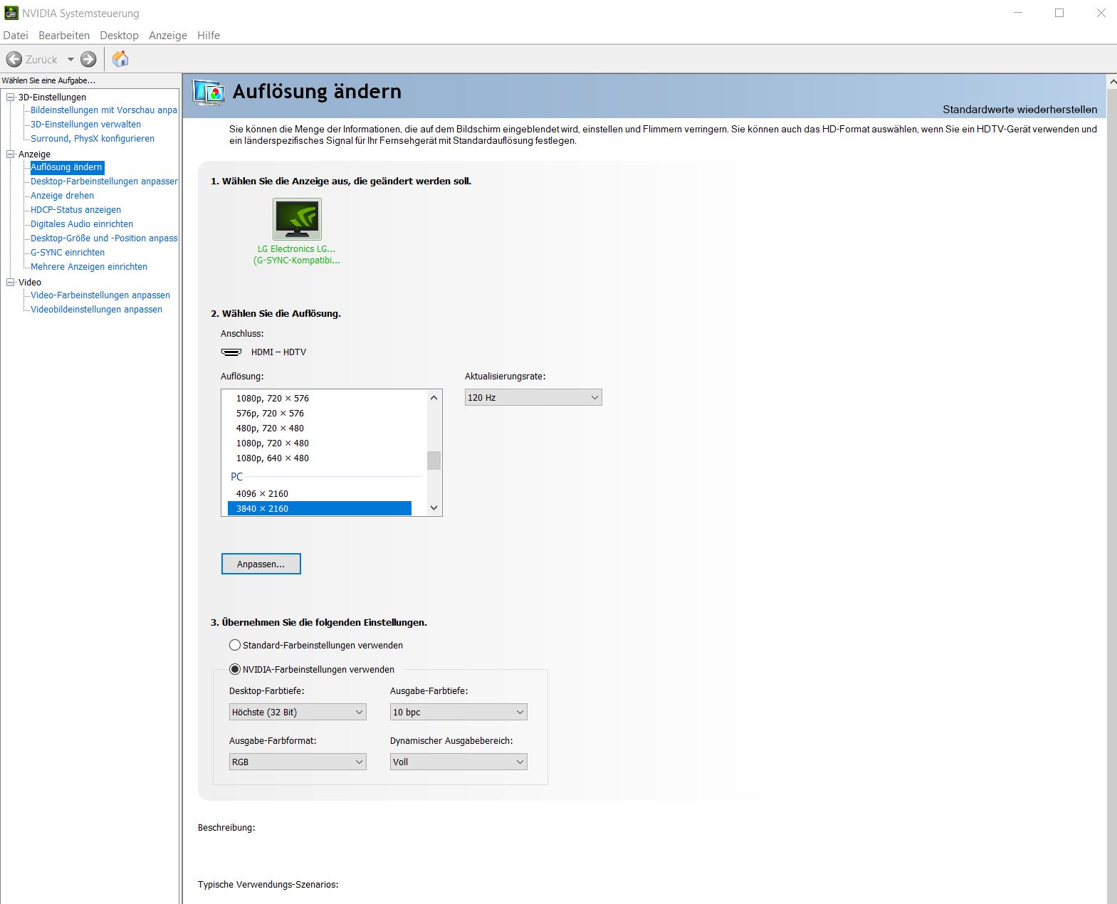Open the Zurück history dropdown arrow
The image size is (1117, 904).
pyautogui.click(x=70, y=59)
